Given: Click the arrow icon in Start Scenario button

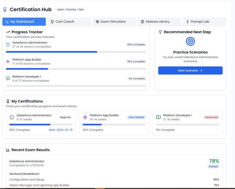Looking at the screenshot, I should tap(201, 70).
